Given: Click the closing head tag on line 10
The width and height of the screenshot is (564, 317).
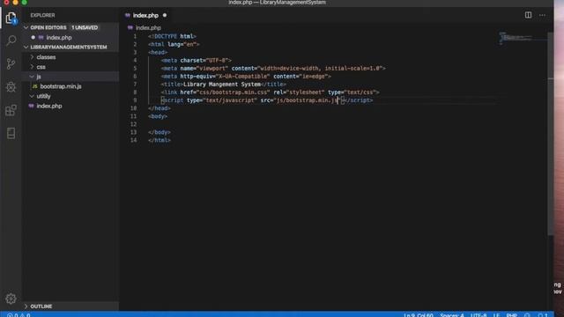Looking at the screenshot, I should click(x=160, y=108).
